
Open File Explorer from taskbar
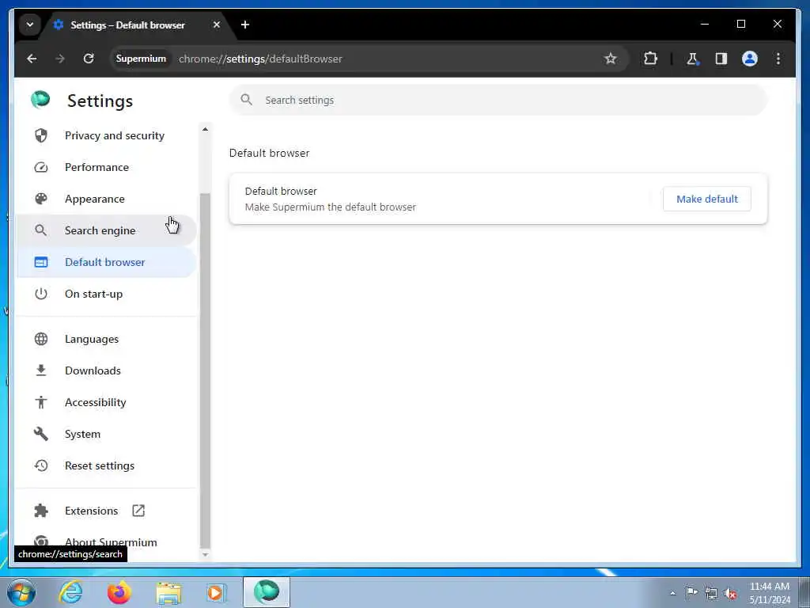point(169,593)
